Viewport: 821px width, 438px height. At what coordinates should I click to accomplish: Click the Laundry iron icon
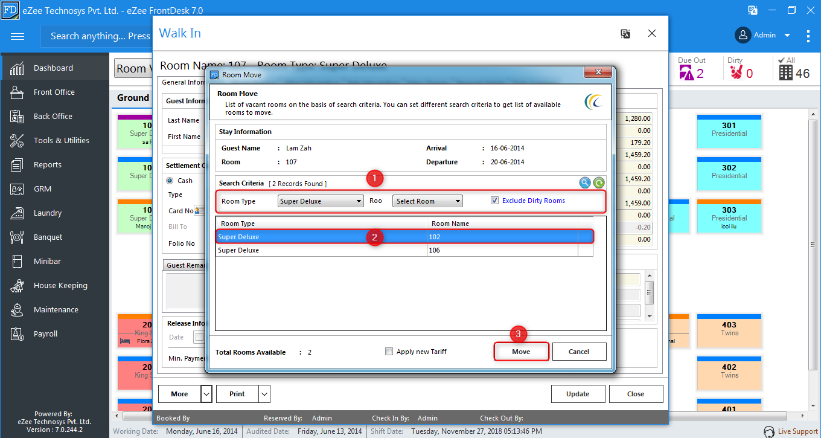point(17,213)
